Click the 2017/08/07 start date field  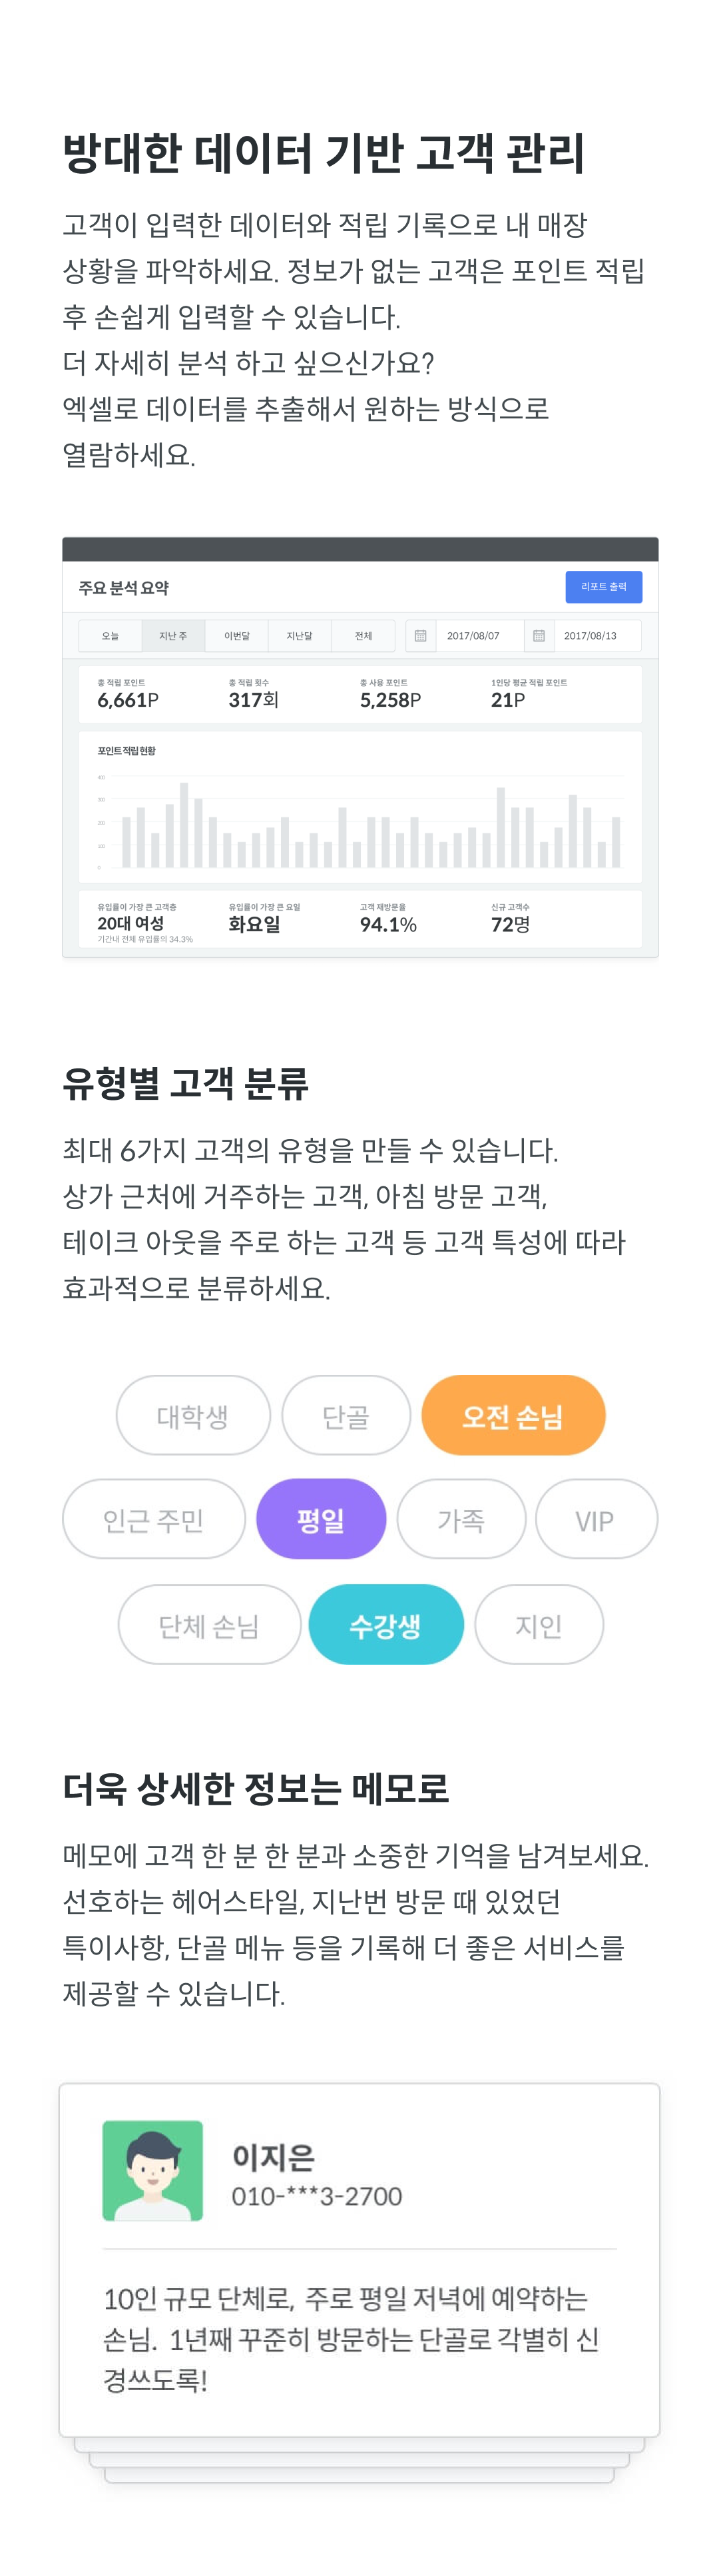tap(479, 636)
